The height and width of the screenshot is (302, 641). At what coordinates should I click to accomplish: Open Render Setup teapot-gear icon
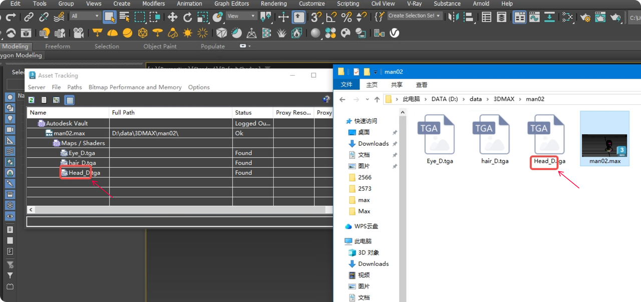[x=585, y=17]
